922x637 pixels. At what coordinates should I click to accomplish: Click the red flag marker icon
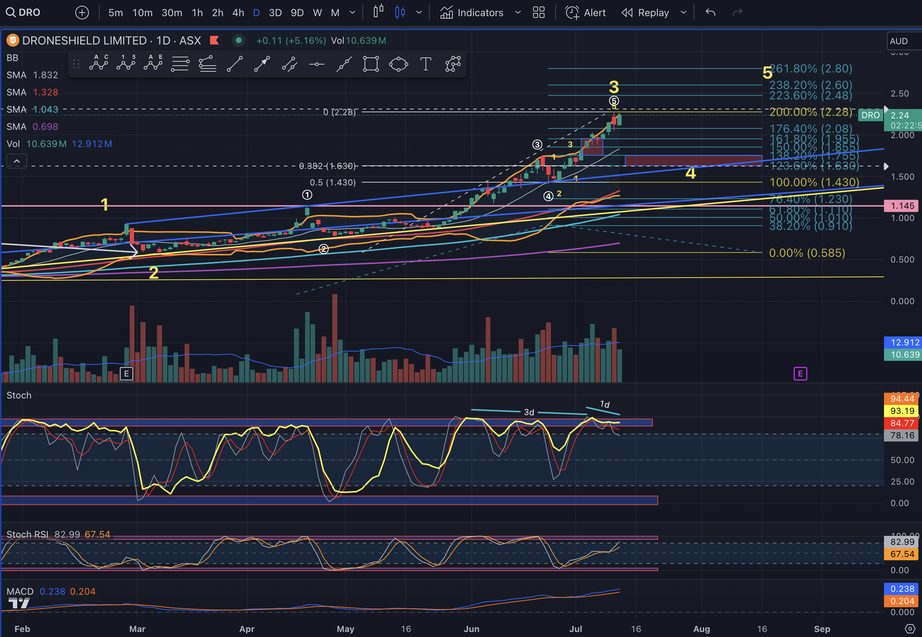click(215, 40)
